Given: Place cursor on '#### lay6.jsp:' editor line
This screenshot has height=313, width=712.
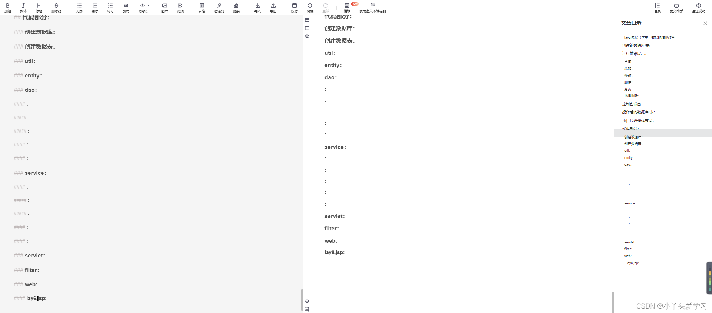Looking at the screenshot, I should (x=30, y=298).
